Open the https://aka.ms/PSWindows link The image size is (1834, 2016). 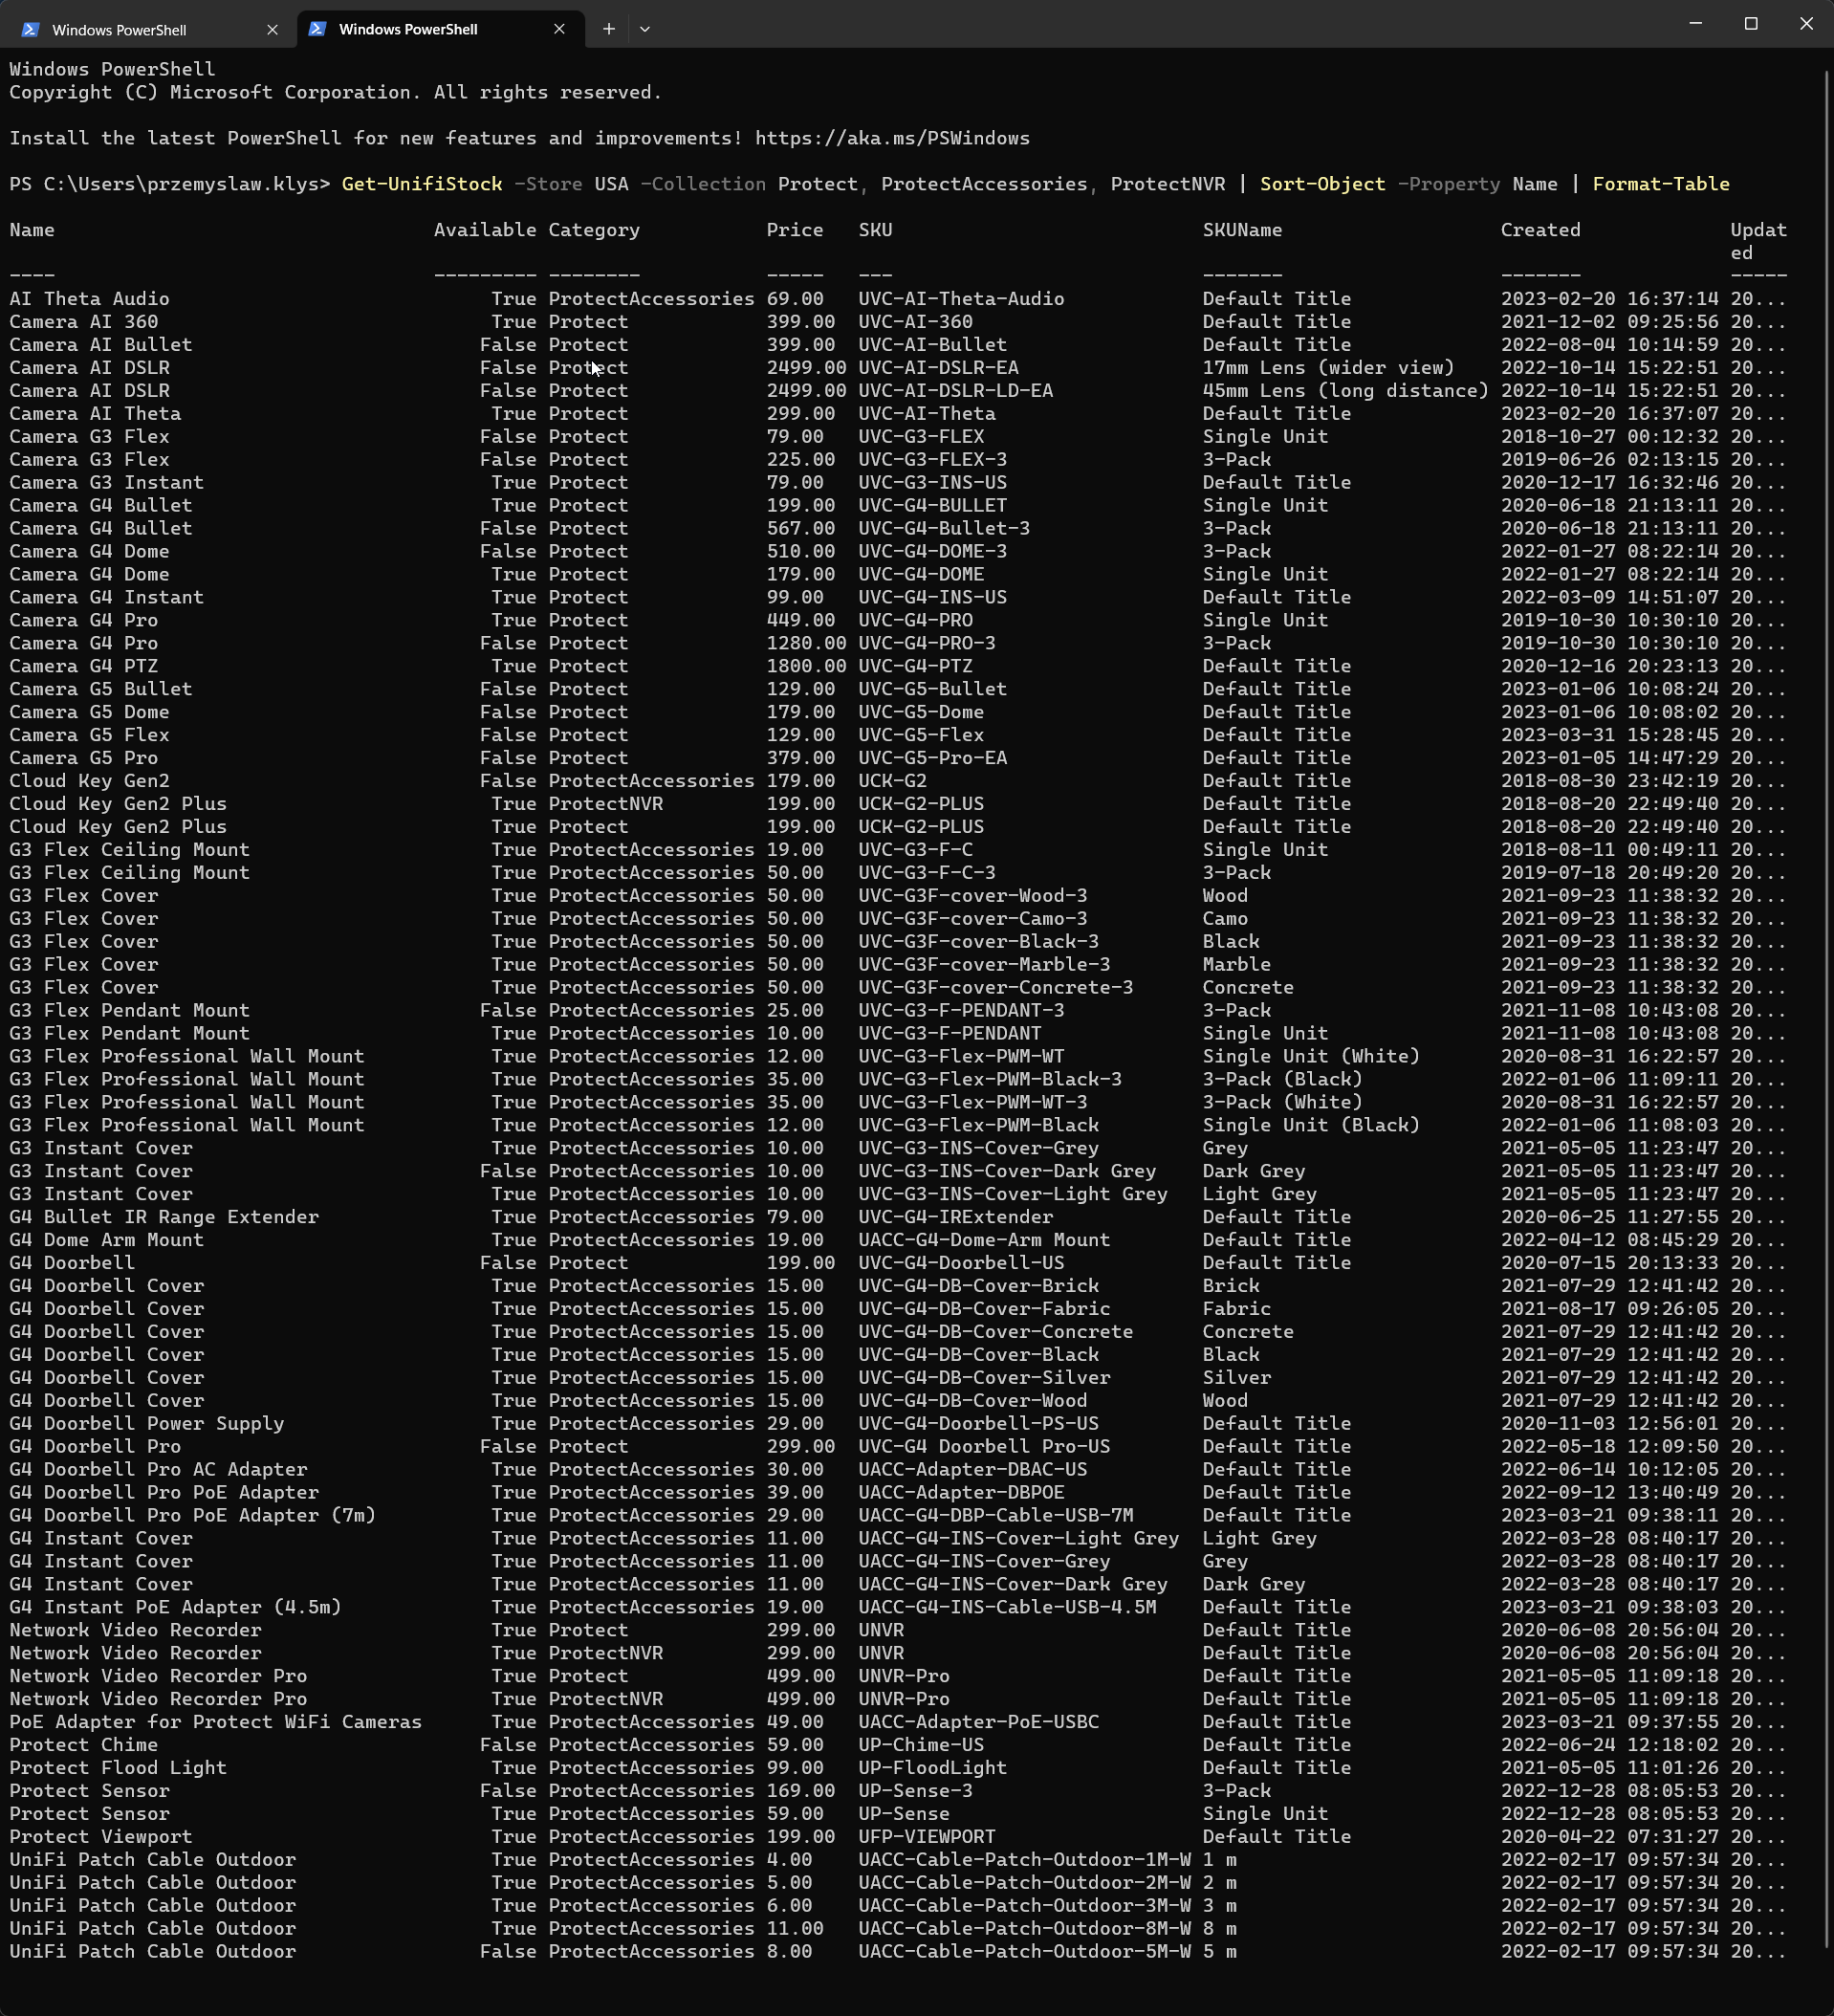[891, 138]
